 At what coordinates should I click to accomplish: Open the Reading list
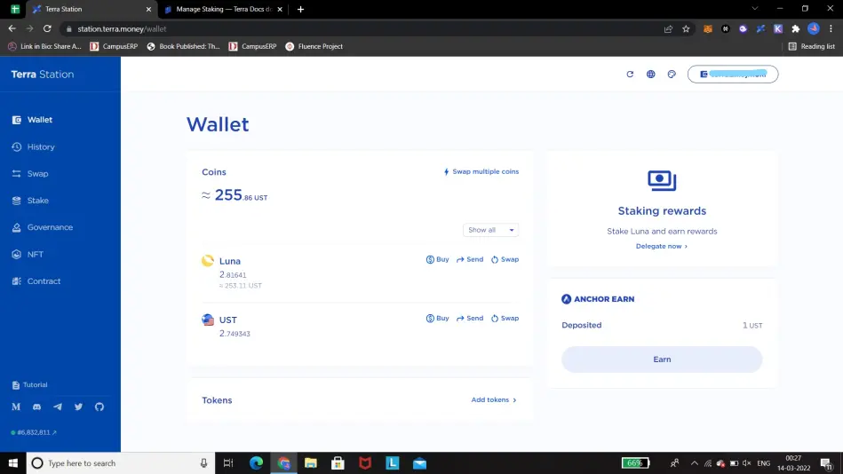pos(812,46)
